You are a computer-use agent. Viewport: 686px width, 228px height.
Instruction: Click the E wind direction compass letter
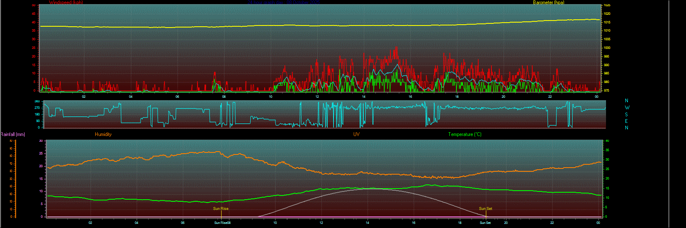pos(627,121)
